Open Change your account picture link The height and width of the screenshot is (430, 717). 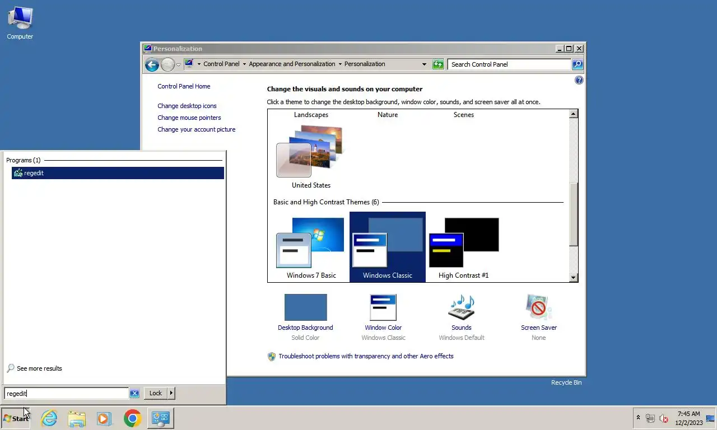(197, 129)
